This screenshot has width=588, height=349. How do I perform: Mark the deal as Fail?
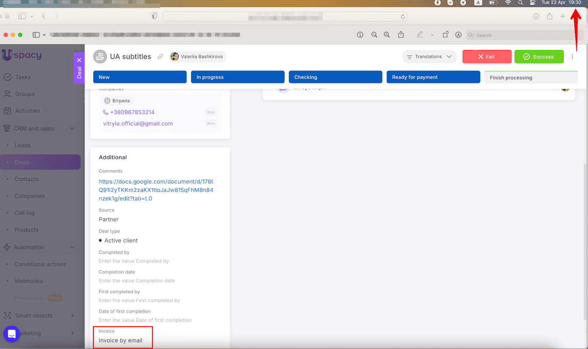click(x=487, y=57)
